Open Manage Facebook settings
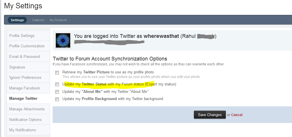Viewport: 292px width, 137px height. 28,88
